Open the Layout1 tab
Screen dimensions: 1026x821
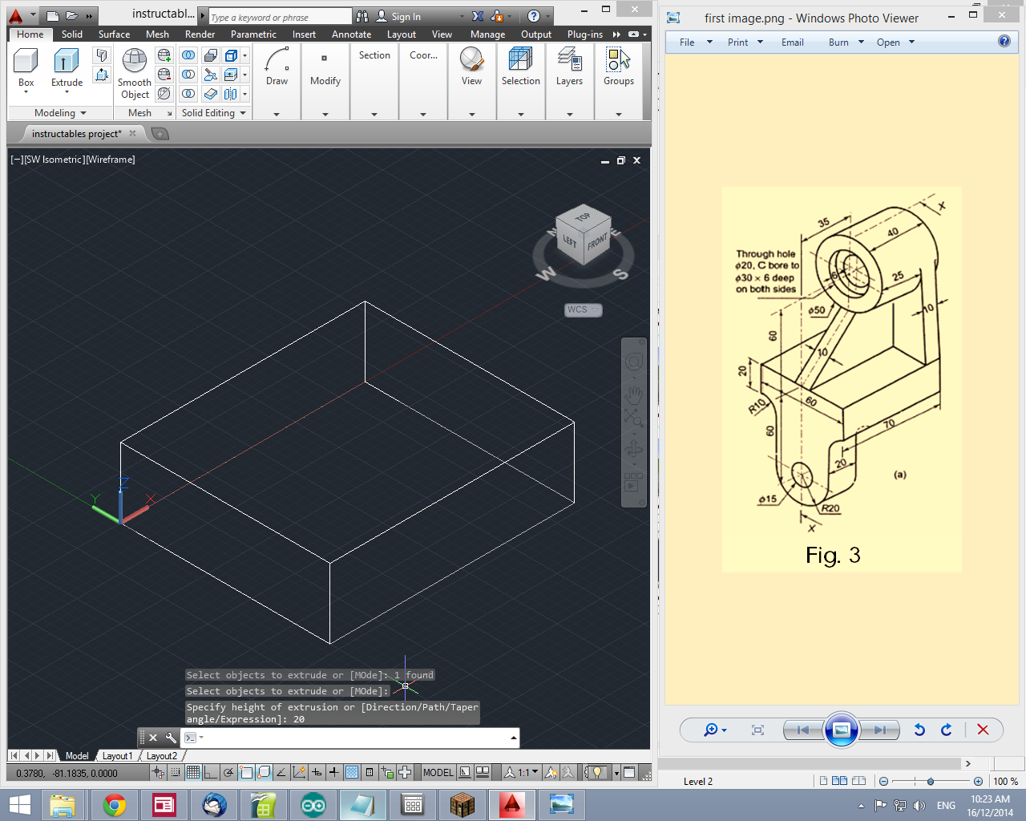[117, 755]
